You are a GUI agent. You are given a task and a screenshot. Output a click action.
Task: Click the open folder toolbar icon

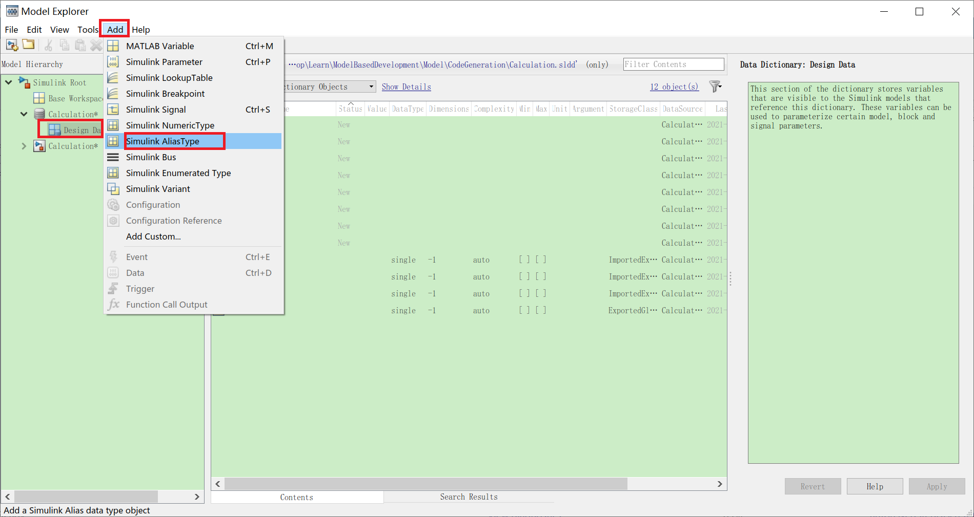(x=29, y=45)
